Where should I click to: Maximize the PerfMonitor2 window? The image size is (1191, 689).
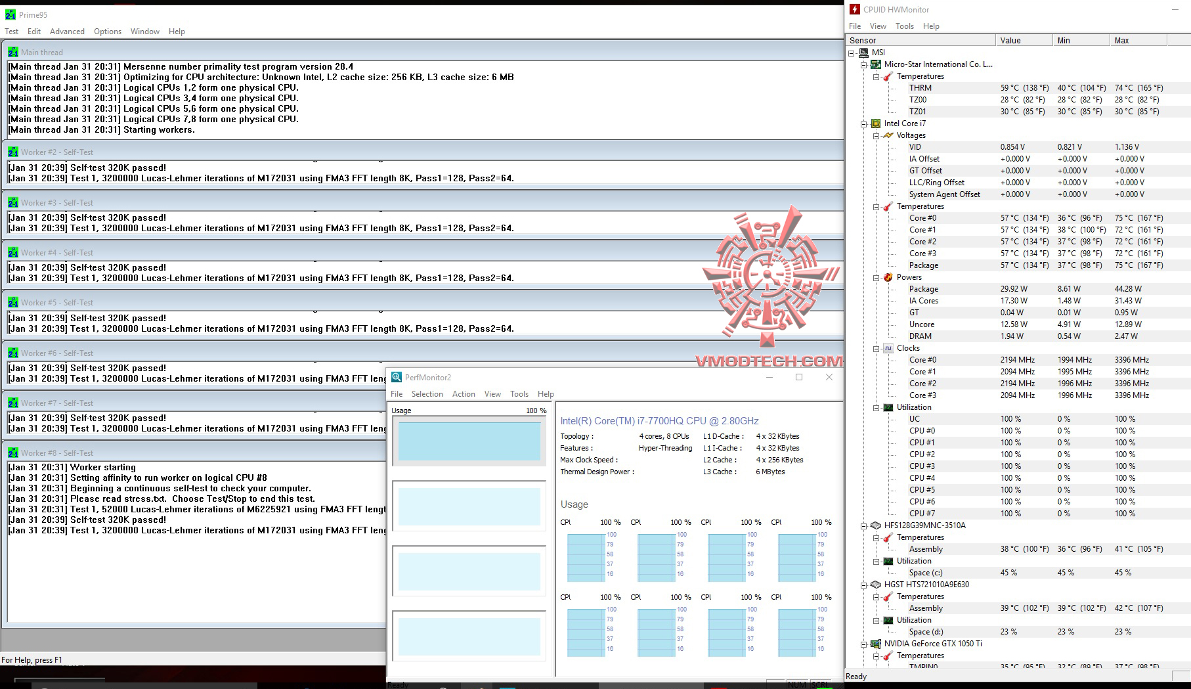point(799,377)
